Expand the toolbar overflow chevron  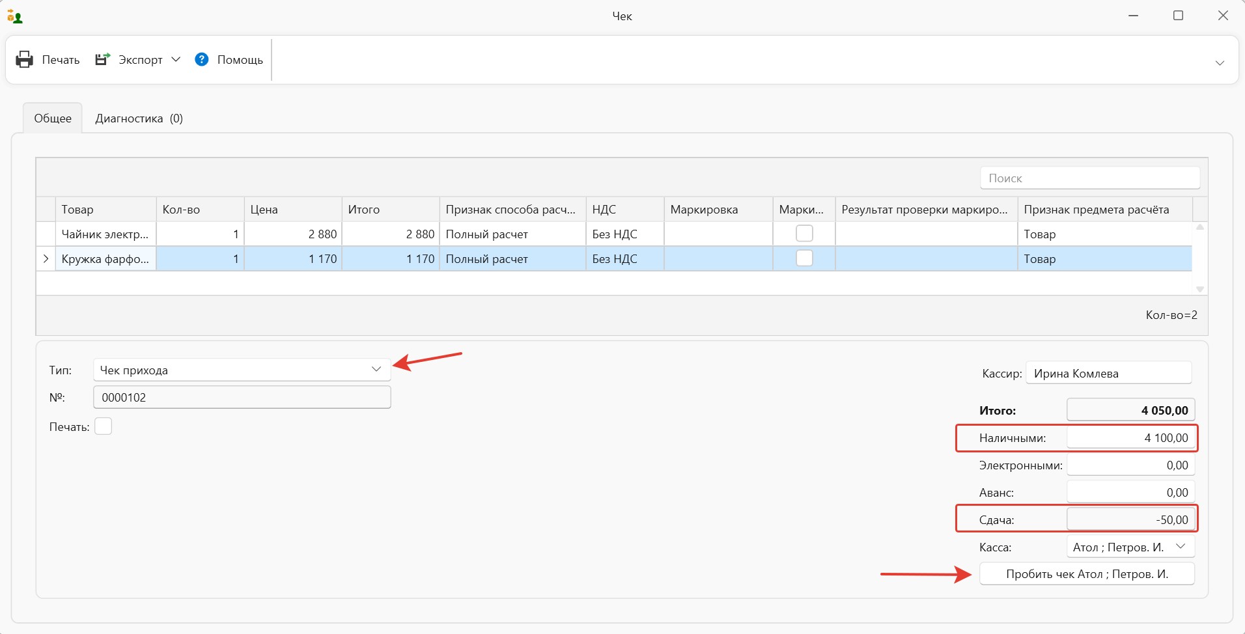(1220, 63)
